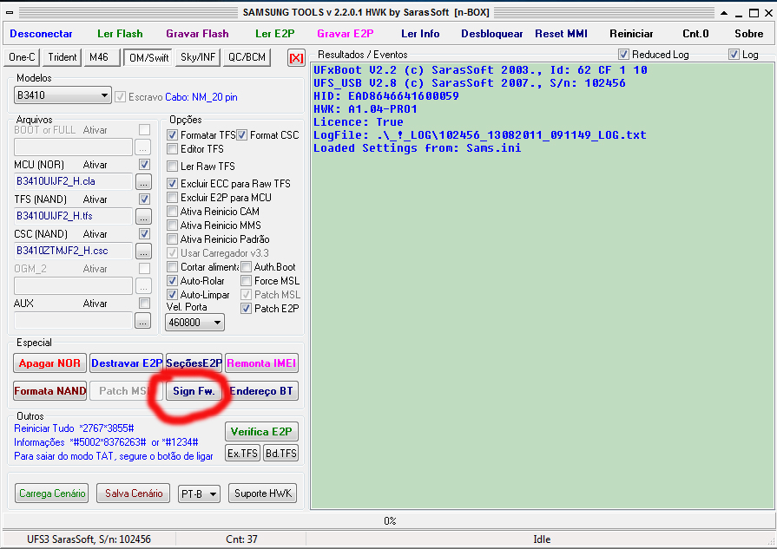Roll up window with title bar arrow

coord(724,13)
